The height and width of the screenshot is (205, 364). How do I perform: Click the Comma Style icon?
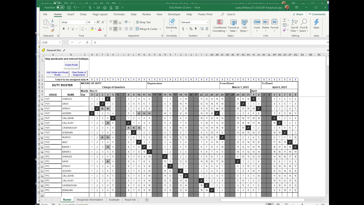pyautogui.click(x=196, y=29)
